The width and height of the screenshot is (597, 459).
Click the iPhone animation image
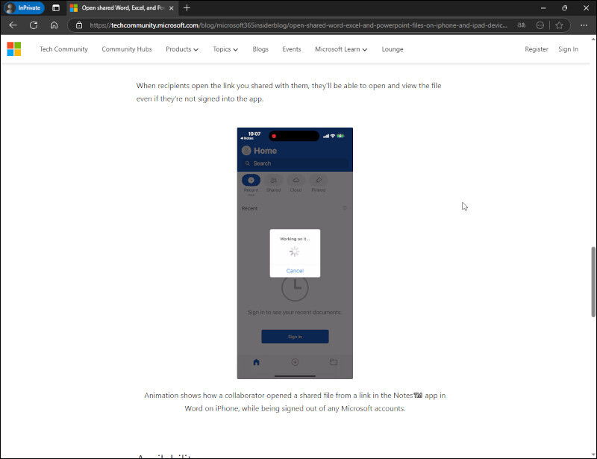click(295, 253)
